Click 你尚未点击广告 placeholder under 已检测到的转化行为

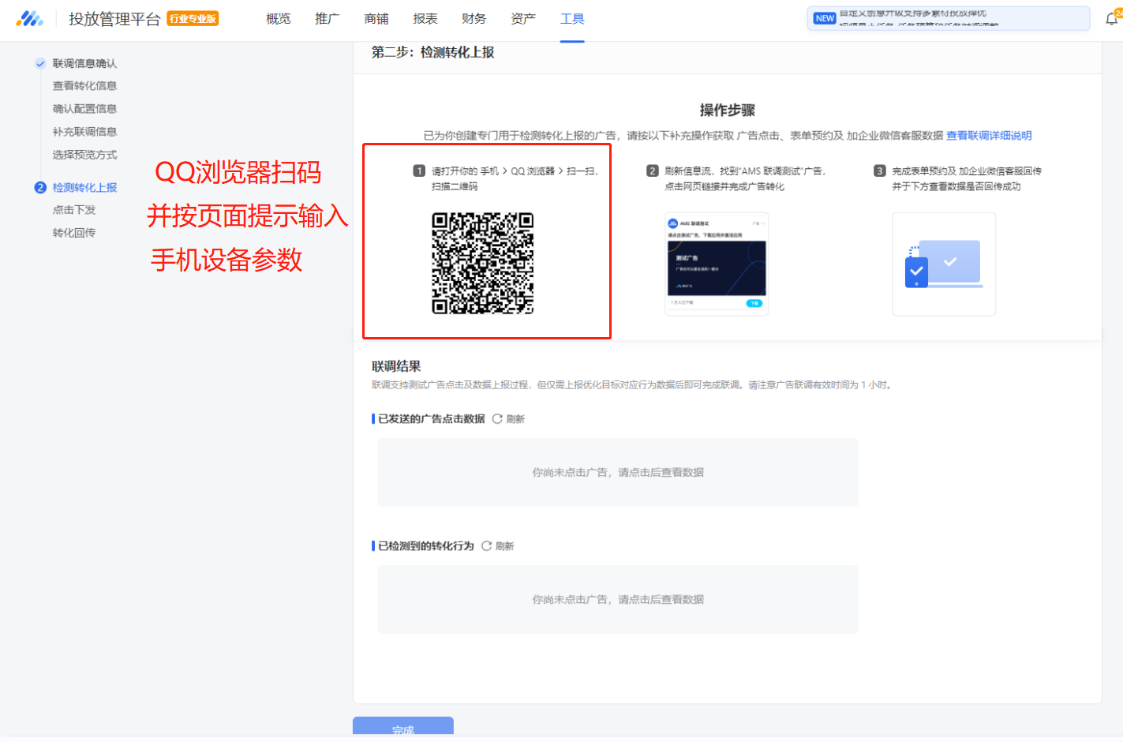coord(618,600)
